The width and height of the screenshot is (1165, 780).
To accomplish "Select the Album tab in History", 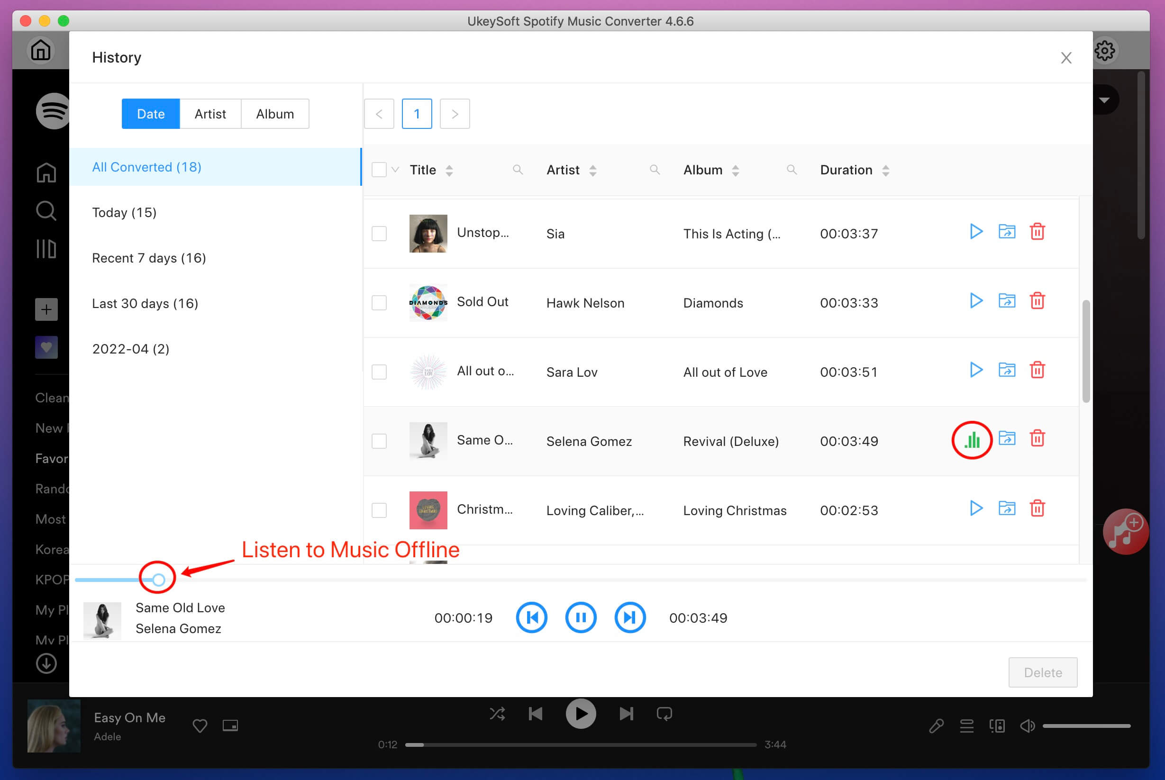I will coord(274,114).
